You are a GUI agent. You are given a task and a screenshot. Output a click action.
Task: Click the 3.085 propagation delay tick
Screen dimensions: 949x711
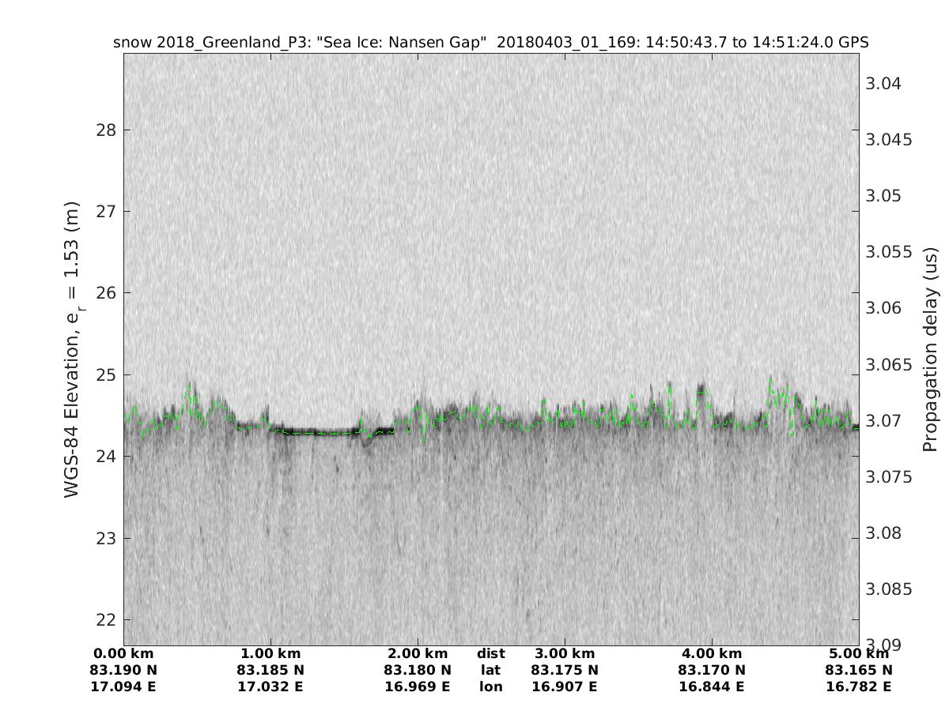pos(890,589)
